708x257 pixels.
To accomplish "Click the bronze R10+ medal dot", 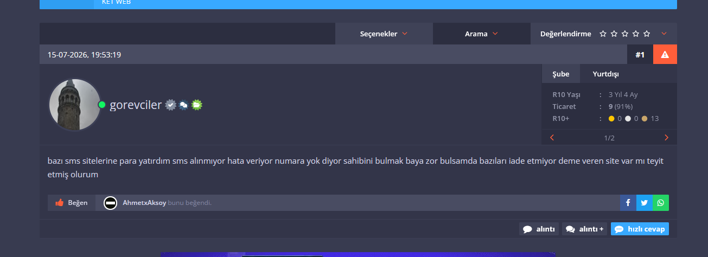I will 645,119.
